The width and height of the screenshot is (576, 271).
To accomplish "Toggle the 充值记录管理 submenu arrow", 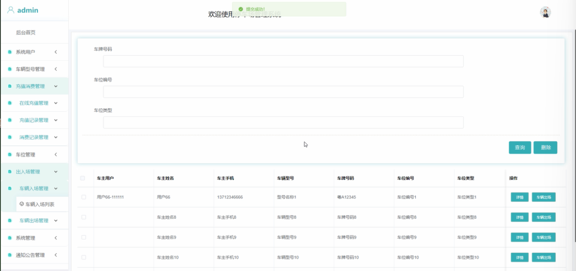I will [56, 120].
